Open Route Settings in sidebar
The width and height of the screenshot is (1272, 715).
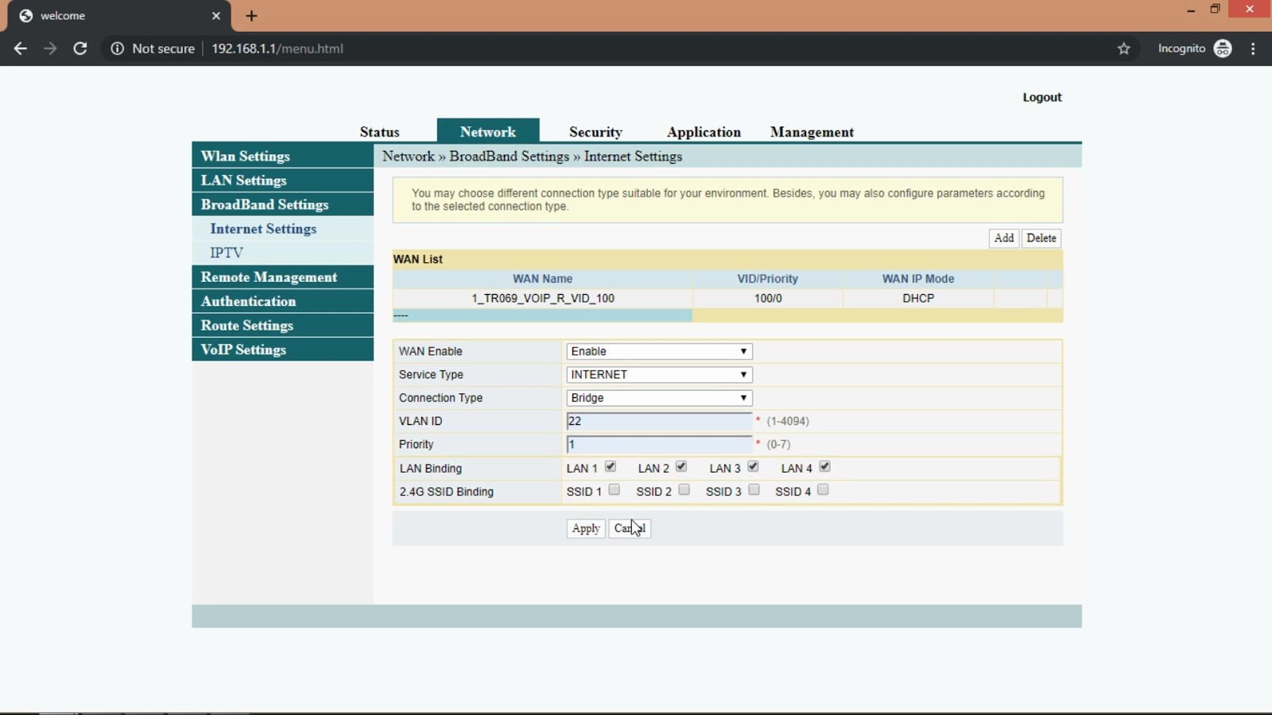coord(282,325)
